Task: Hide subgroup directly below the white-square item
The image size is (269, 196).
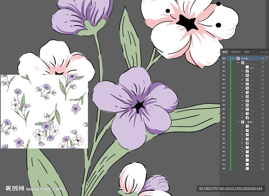Action: tap(224, 71)
